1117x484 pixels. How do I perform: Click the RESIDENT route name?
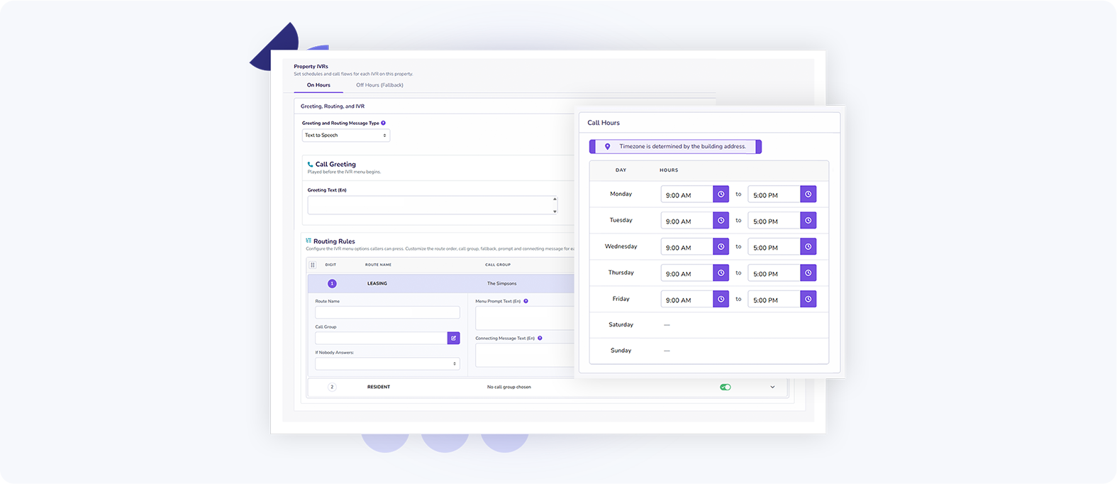point(379,387)
